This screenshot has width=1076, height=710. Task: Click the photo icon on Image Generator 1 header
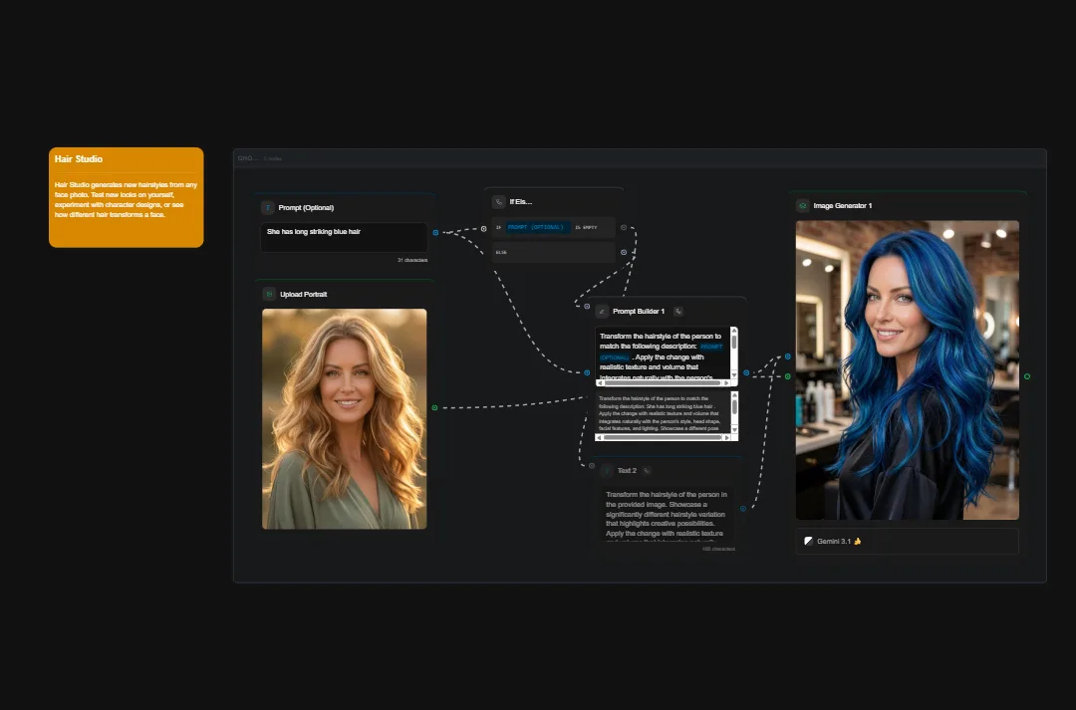[x=802, y=203]
